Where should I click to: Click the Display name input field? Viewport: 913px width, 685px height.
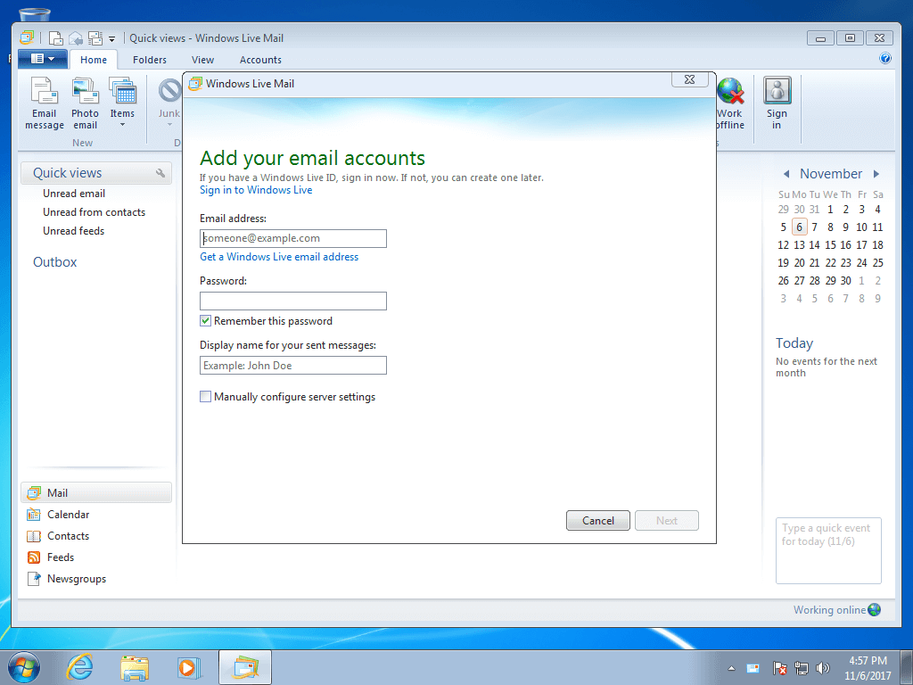(x=292, y=365)
